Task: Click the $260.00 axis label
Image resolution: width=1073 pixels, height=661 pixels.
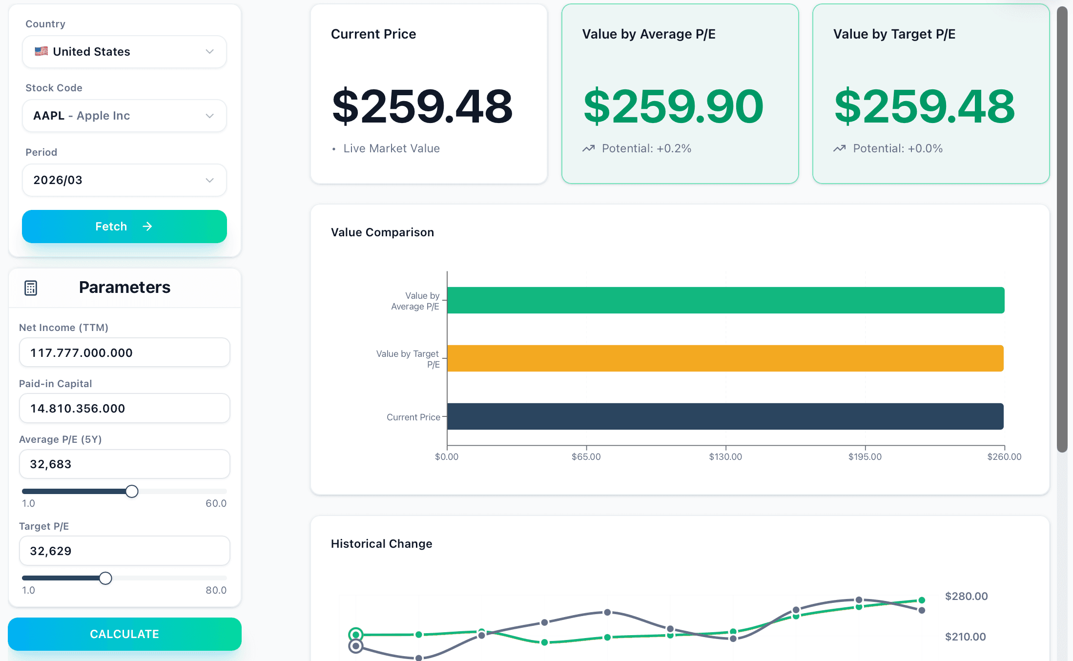Action: pyautogui.click(x=1004, y=457)
